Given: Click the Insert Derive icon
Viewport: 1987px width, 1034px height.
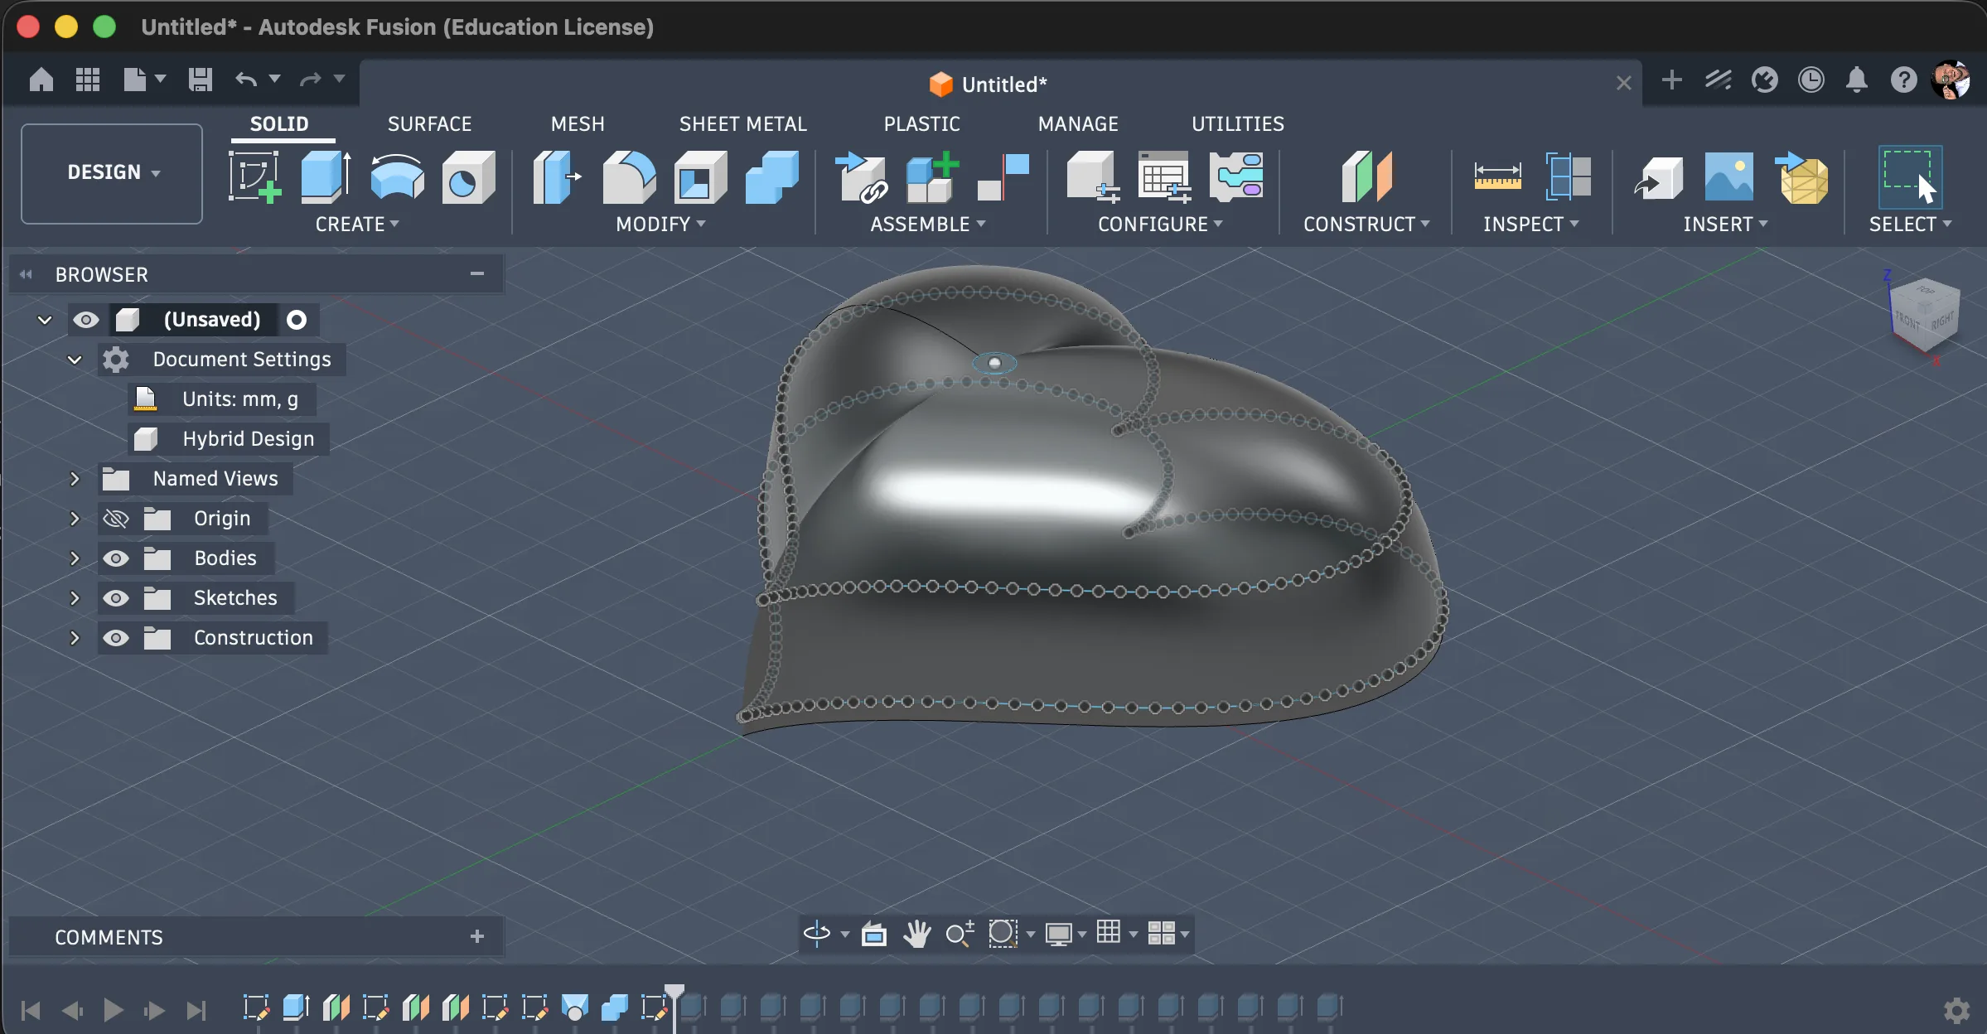Looking at the screenshot, I should tap(1658, 176).
